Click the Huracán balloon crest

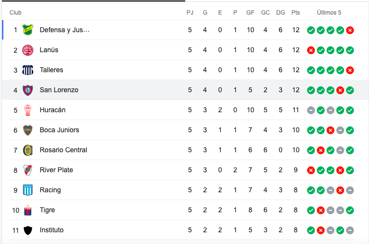pyautogui.click(x=28, y=110)
